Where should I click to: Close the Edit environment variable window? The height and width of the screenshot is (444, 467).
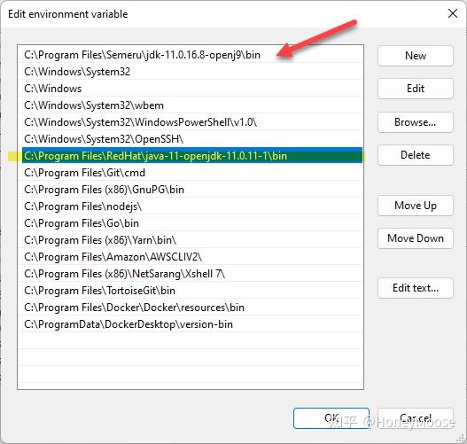[453, 13]
